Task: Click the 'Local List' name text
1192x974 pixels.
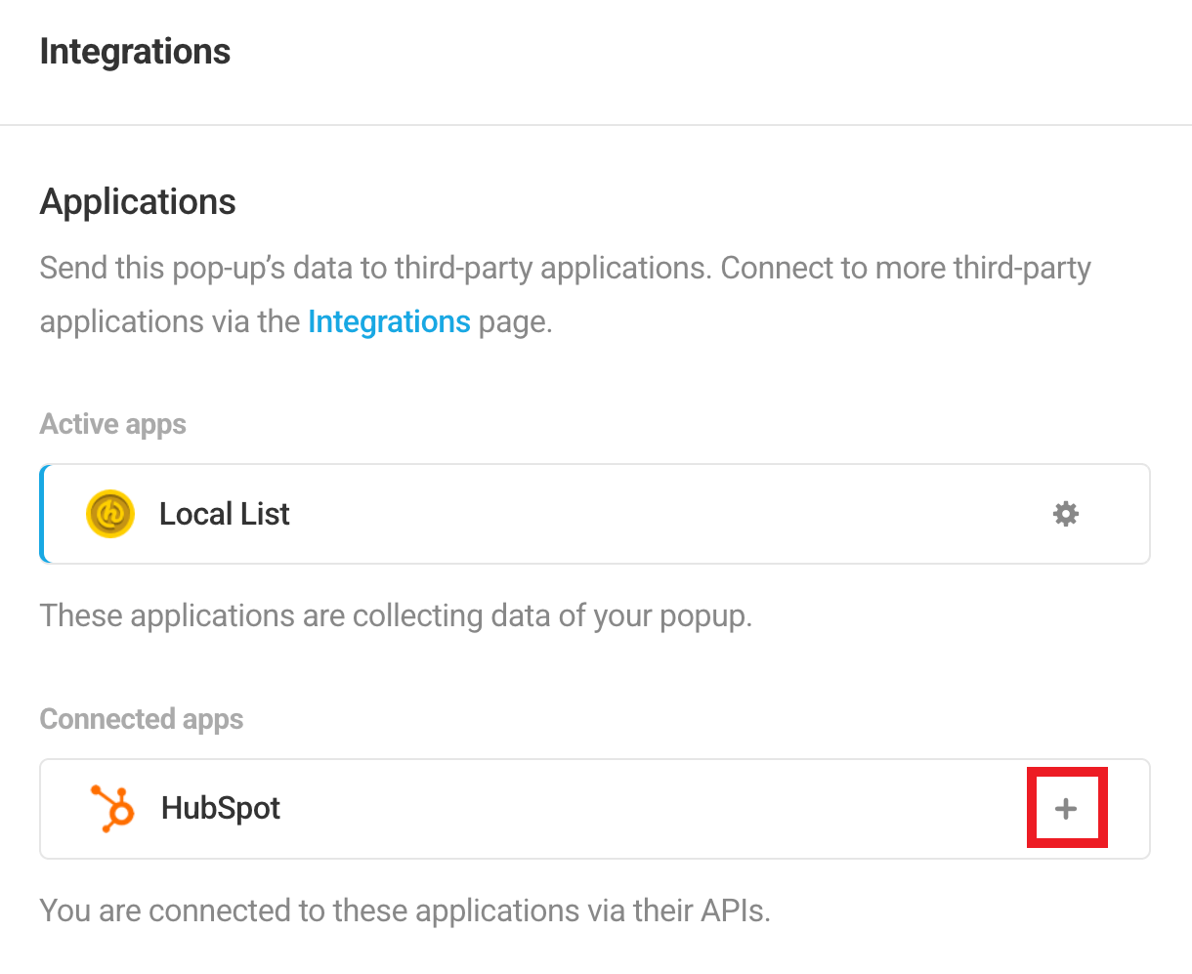Action: 225,514
